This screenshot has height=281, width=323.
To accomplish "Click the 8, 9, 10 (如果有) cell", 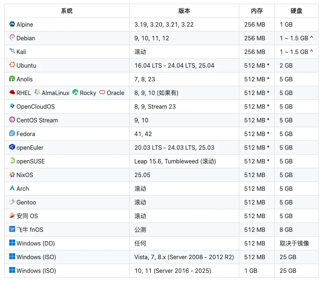I will coord(157,93).
